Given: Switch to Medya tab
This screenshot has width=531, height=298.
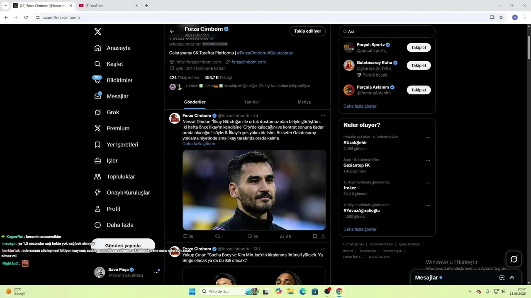Looking at the screenshot, I should (304, 102).
